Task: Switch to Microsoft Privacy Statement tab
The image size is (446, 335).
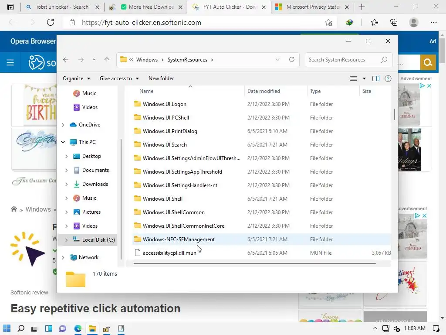Action: [313, 7]
